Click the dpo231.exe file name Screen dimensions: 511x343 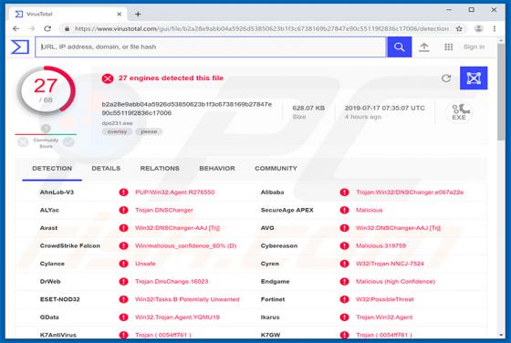coord(117,123)
